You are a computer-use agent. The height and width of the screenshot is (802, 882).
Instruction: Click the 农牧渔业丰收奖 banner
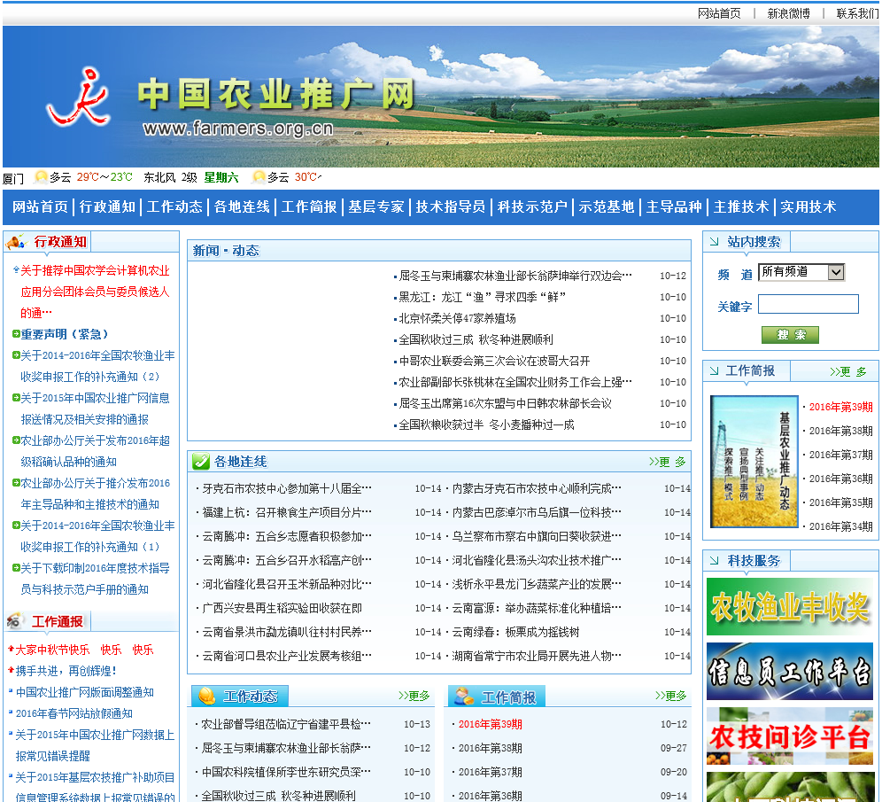790,607
